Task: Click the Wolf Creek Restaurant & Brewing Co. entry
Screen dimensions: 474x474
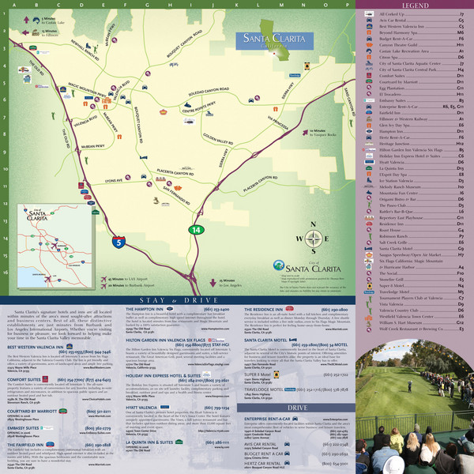Action: 421,329
